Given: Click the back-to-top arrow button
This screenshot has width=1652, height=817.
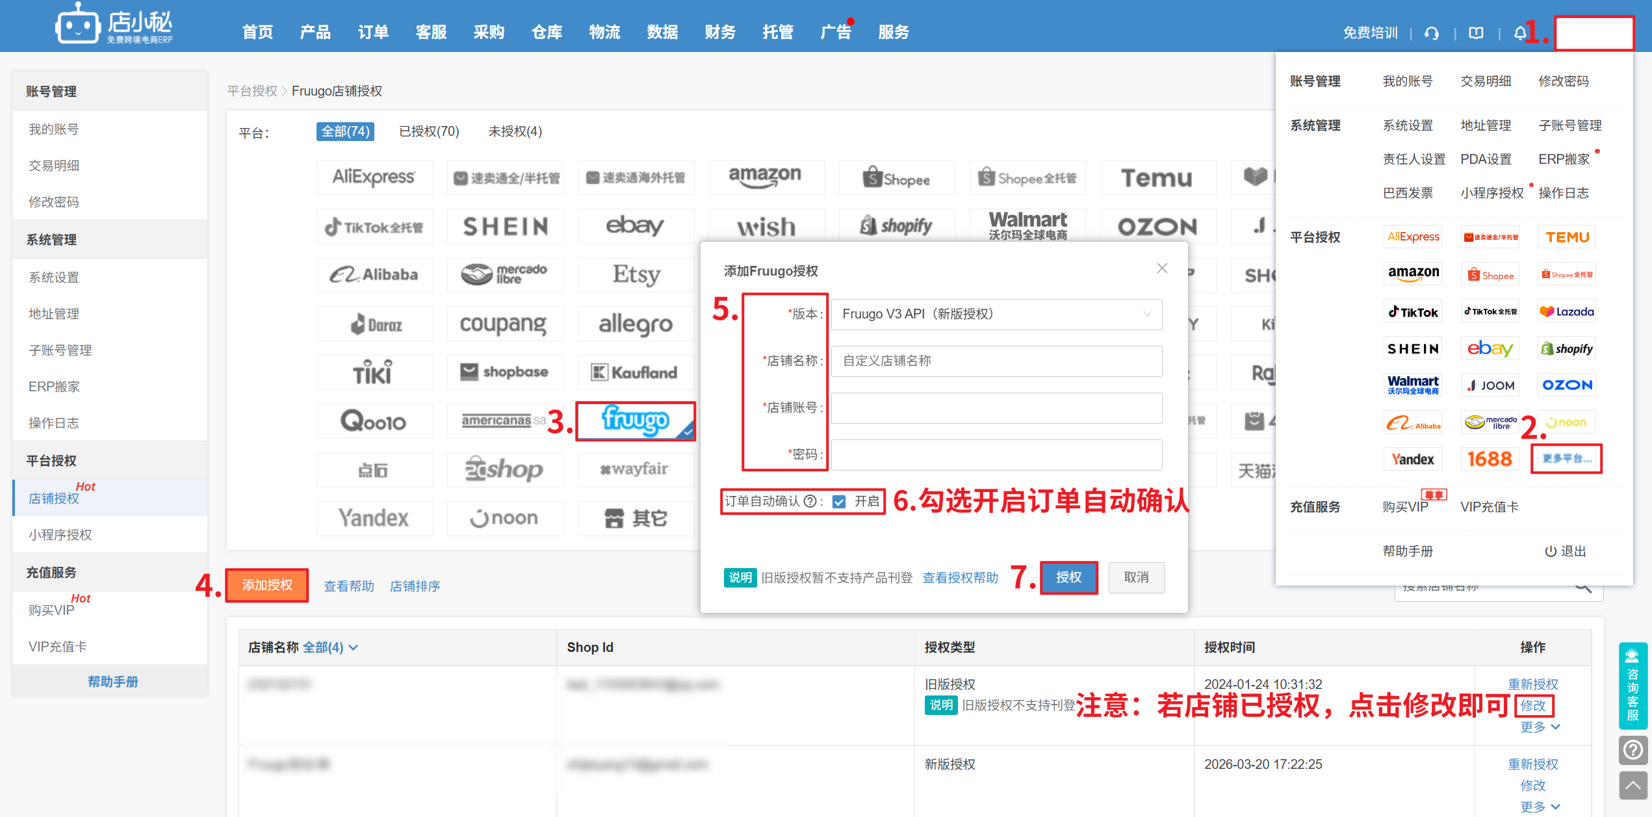Looking at the screenshot, I should (1633, 786).
